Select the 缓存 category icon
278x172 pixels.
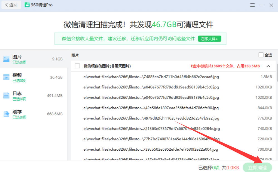coord(6,114)
